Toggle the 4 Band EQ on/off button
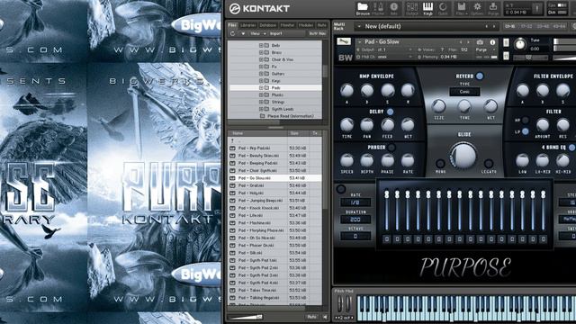Viewport: 576px width, 324px height. coord(572,148)
